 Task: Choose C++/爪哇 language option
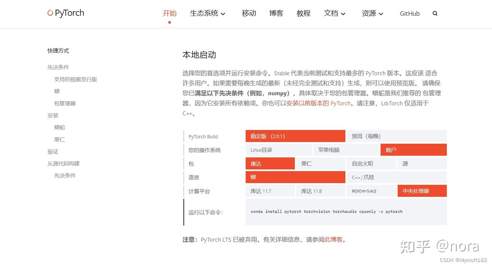coord(396,177)
